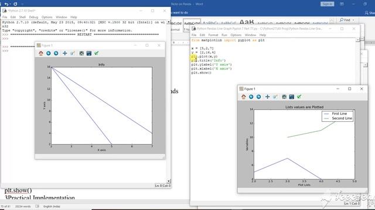Open Options menu in the script editor
375x210 pixels.
click(x=236, y=35)
